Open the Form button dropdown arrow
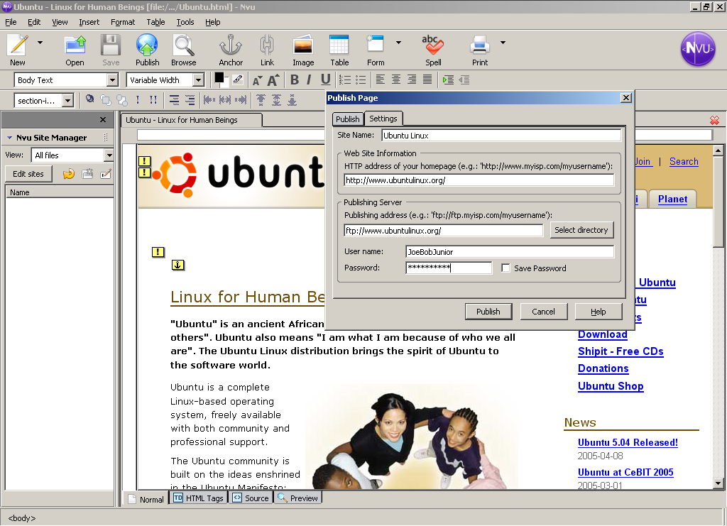This screenshot has height=526, width=727. click(x=398, y=43)
